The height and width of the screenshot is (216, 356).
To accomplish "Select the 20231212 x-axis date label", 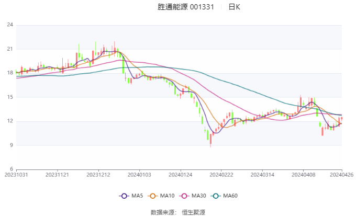I will click(x=98, y=175).
